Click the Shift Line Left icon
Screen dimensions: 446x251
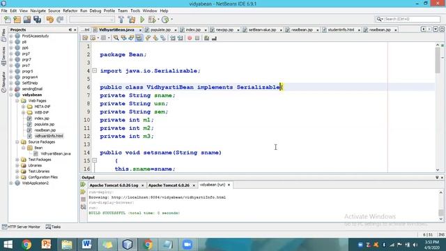[173, 38]
